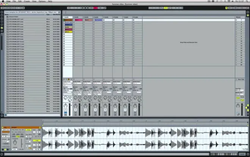The image size is (250, 157).
Task: Arm track 3 for recording
Action: tap(86, 115)
